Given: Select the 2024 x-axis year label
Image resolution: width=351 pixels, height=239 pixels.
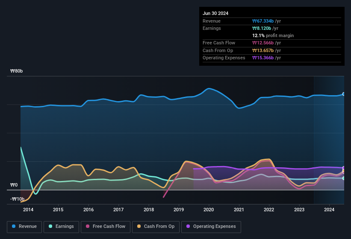Looking at the screenshot, I should (x=329, y=210).
